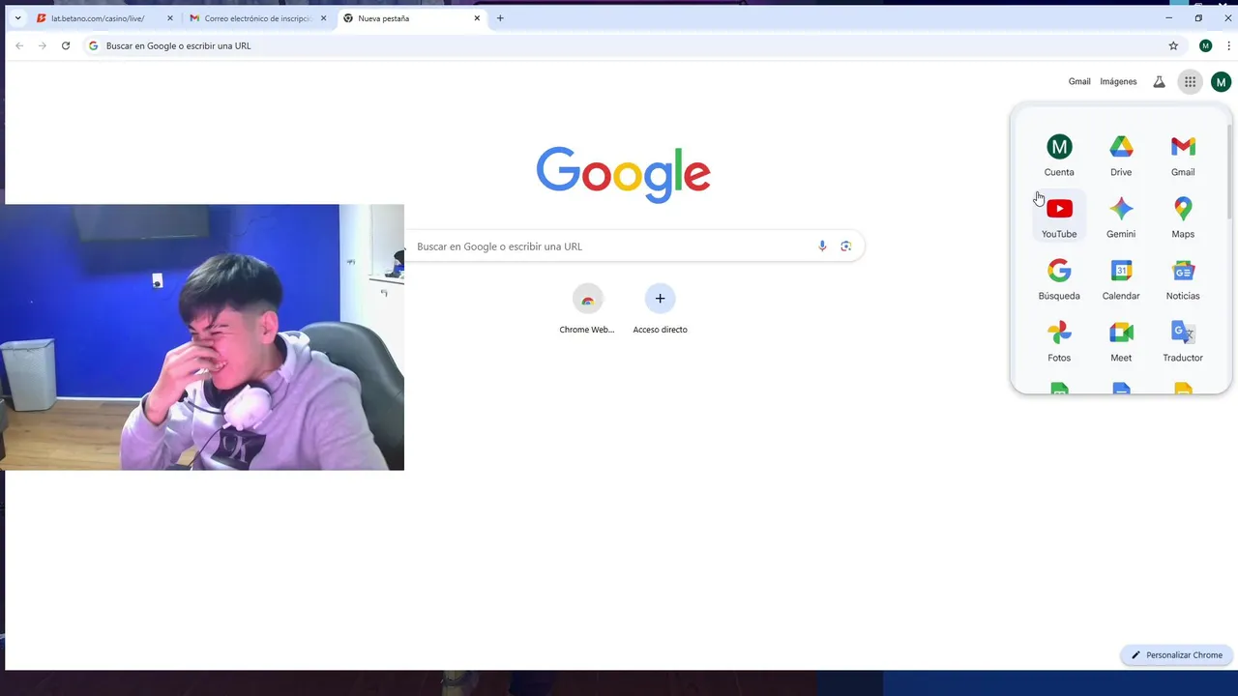Open Gmail icon in the apps panel
Screen dimensions: 1238x696
(1183, 155)
